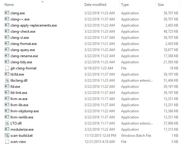Click the clang.exe file icon
The image size is (186, 149).
[7, 13]
